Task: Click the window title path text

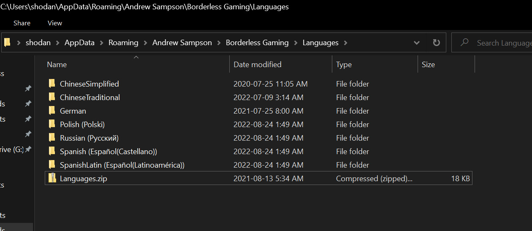Action: (x=144, y=7)
